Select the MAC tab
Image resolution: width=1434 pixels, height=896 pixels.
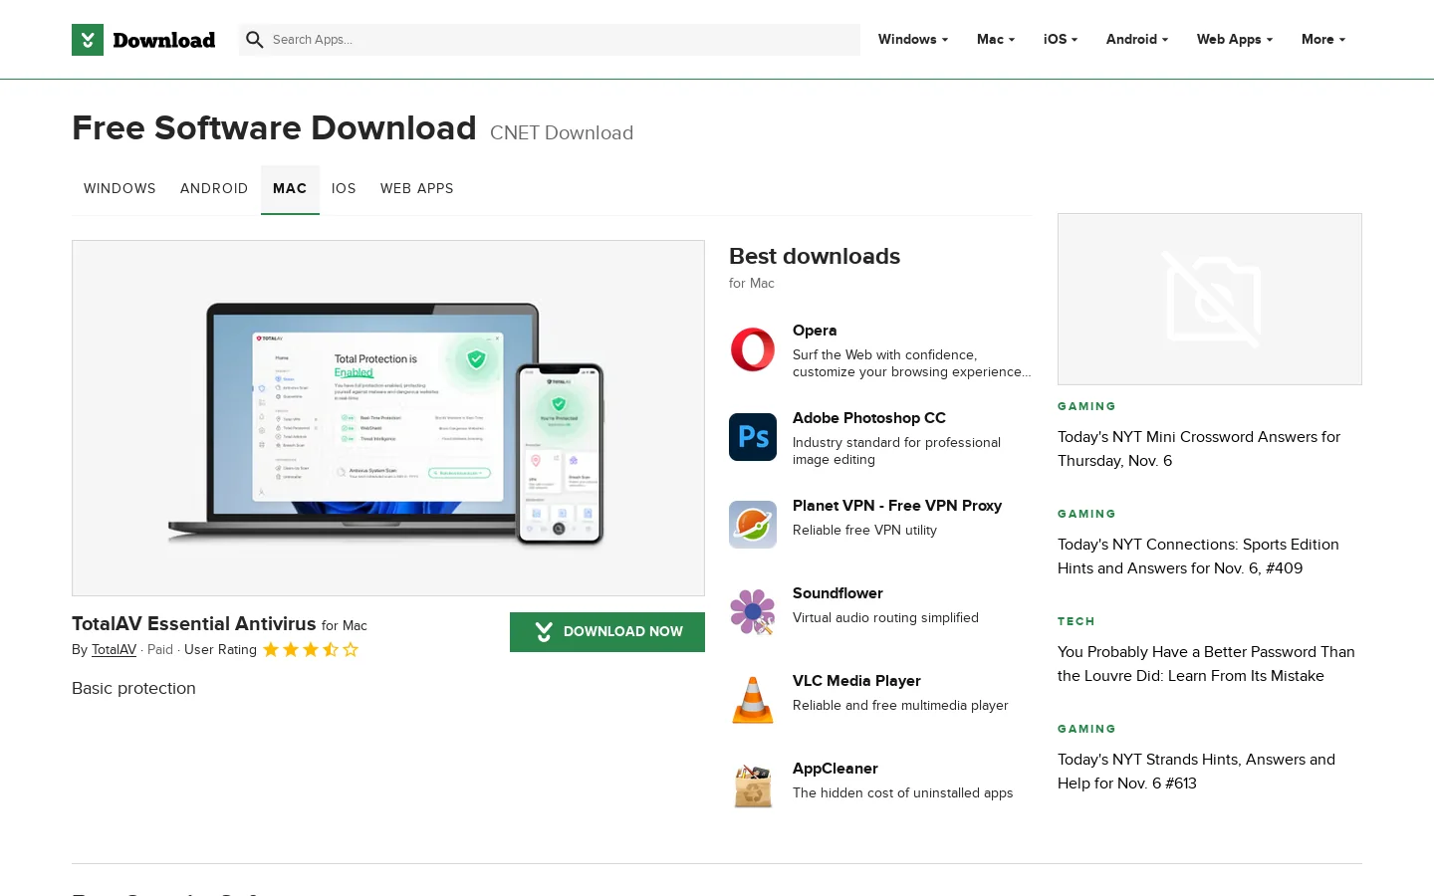pos(290,189)
